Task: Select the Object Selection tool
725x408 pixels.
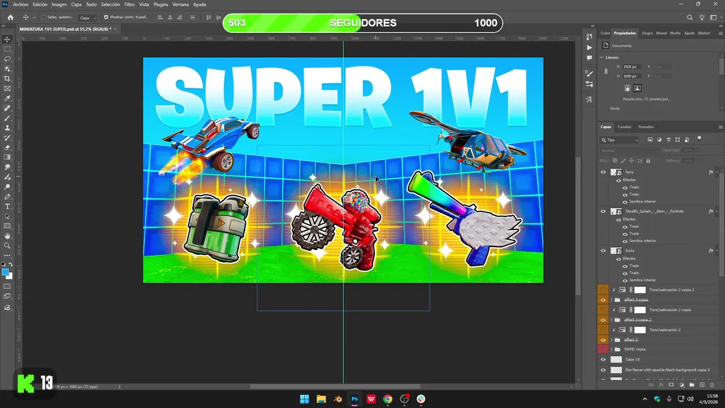Action: [x=7, y=69]
